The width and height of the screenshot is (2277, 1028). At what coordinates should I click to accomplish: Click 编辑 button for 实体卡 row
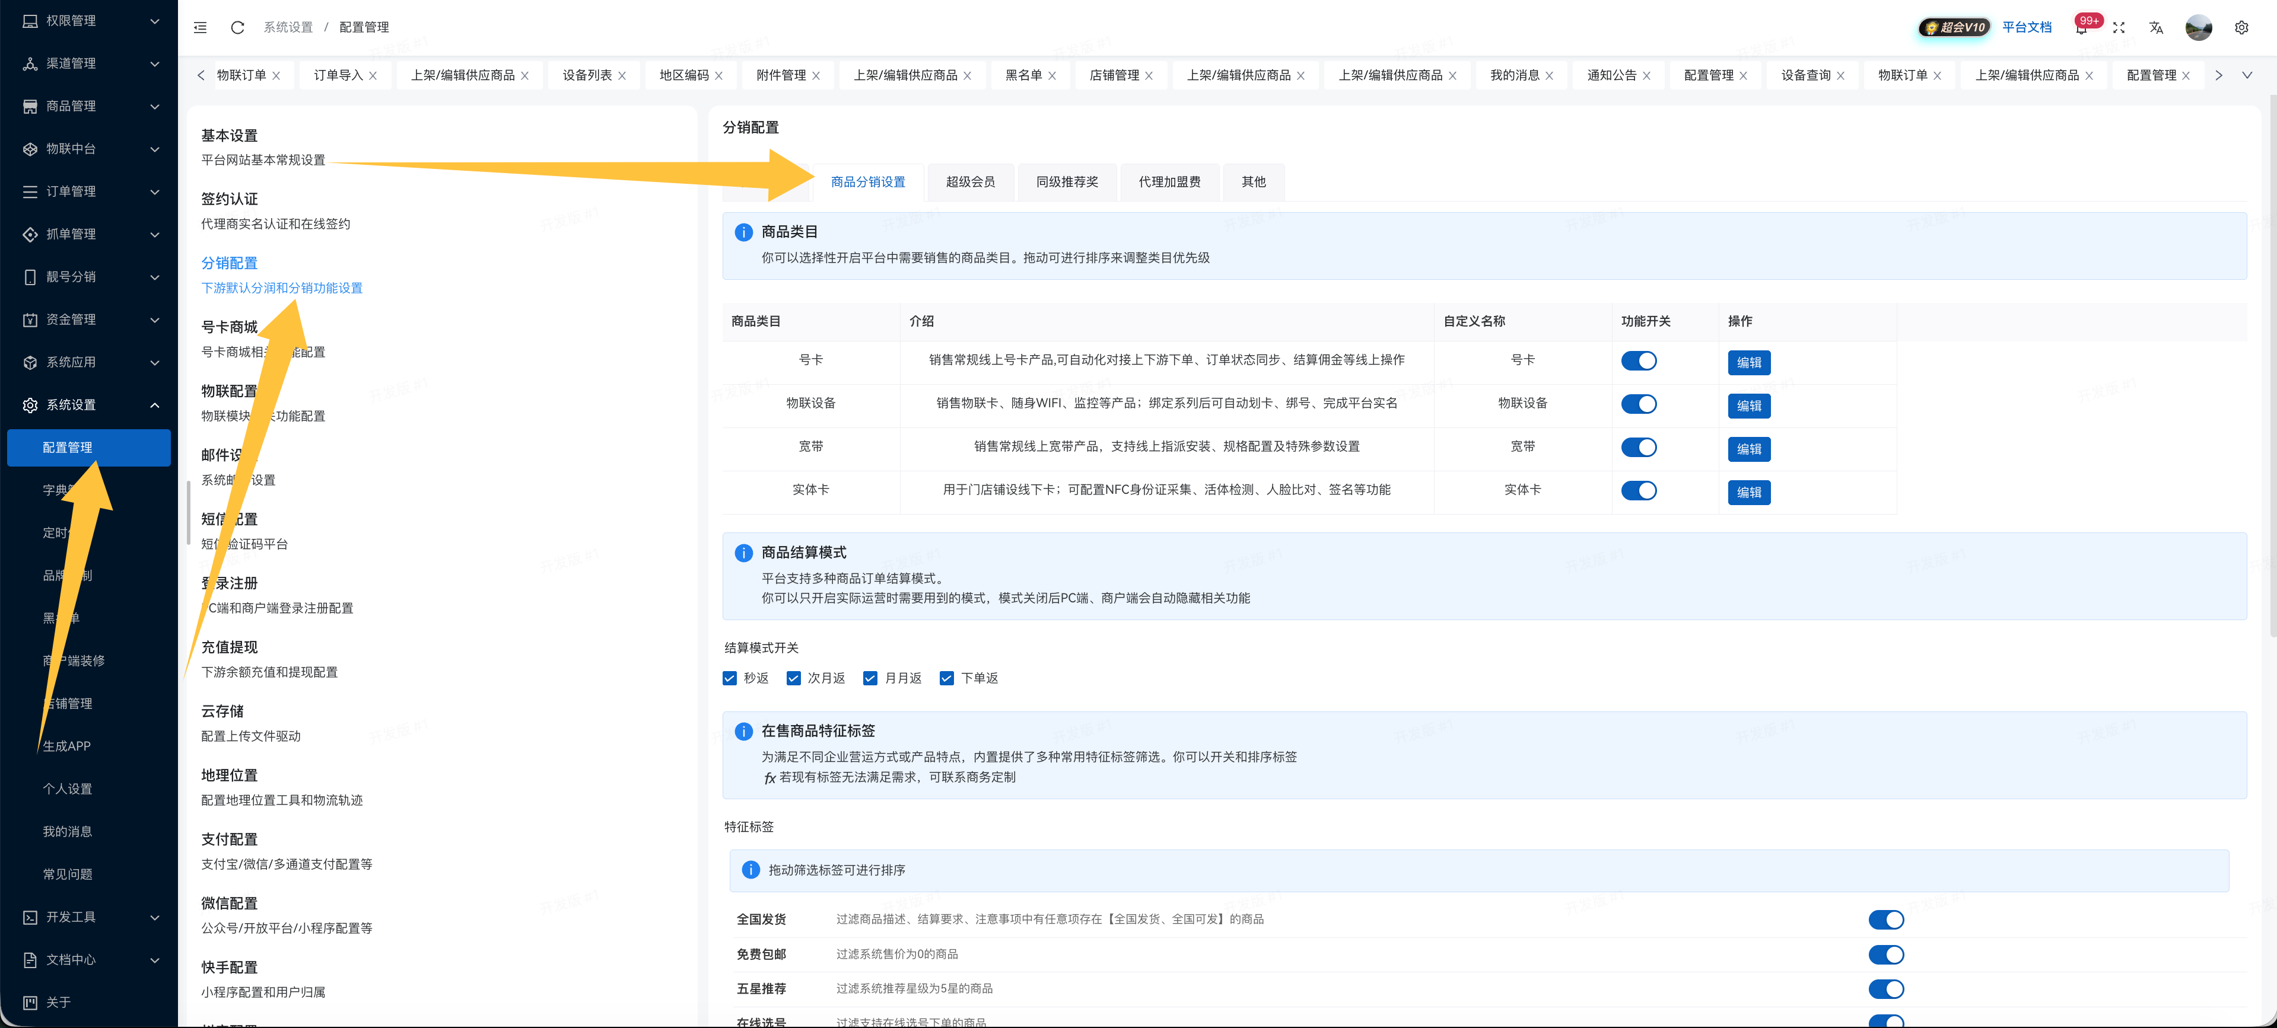click(x=1748, y=492)
